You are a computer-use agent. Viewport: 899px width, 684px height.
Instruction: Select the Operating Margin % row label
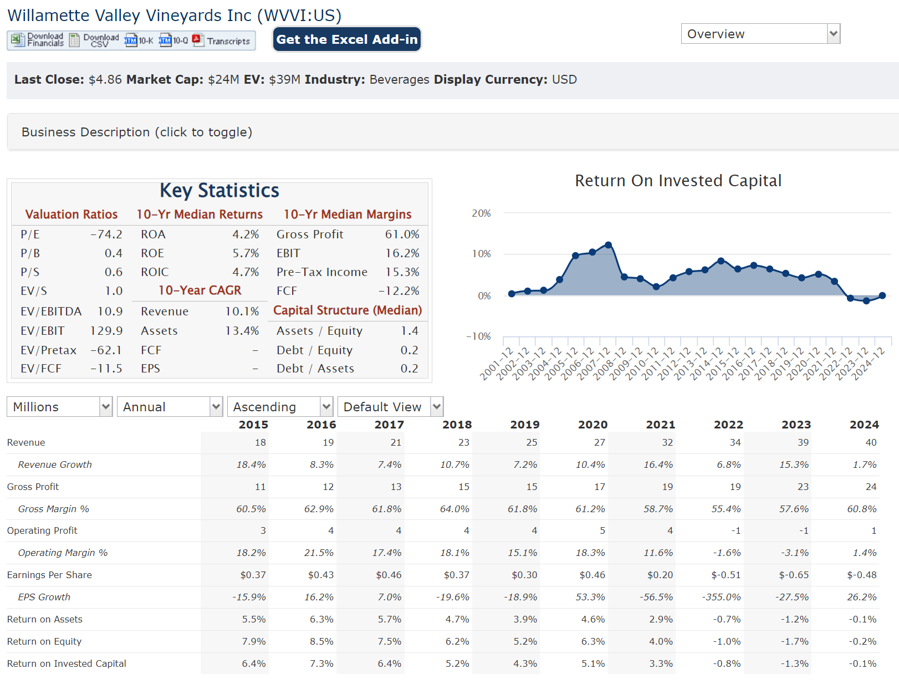[x=63, y=553]
